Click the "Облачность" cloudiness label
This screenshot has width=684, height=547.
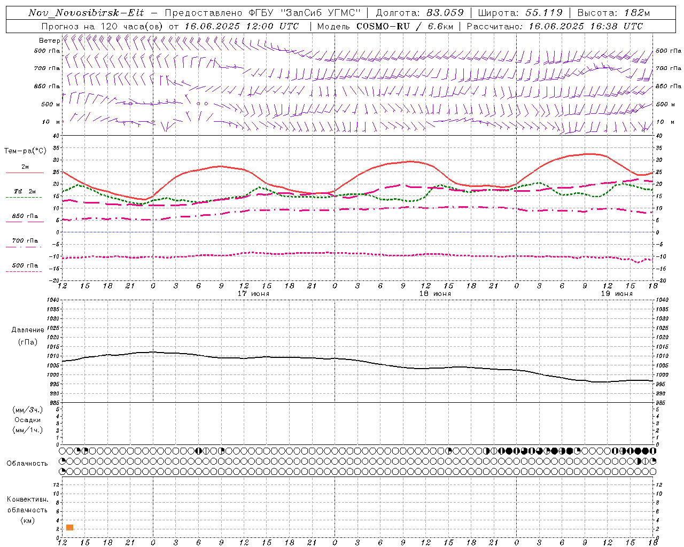point(27,464)
